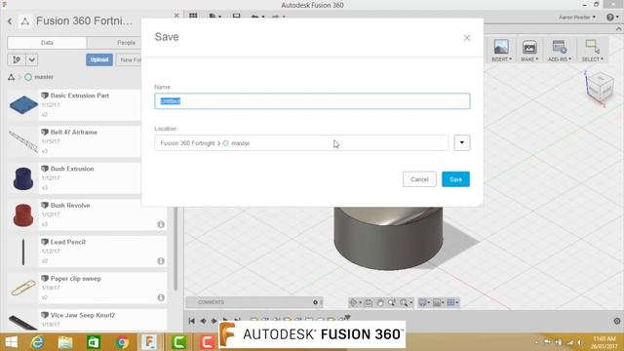The width and height of the screenshot is (624, 351).
Task: Click the Location path field showing master
Action: (x=301, y=143)
